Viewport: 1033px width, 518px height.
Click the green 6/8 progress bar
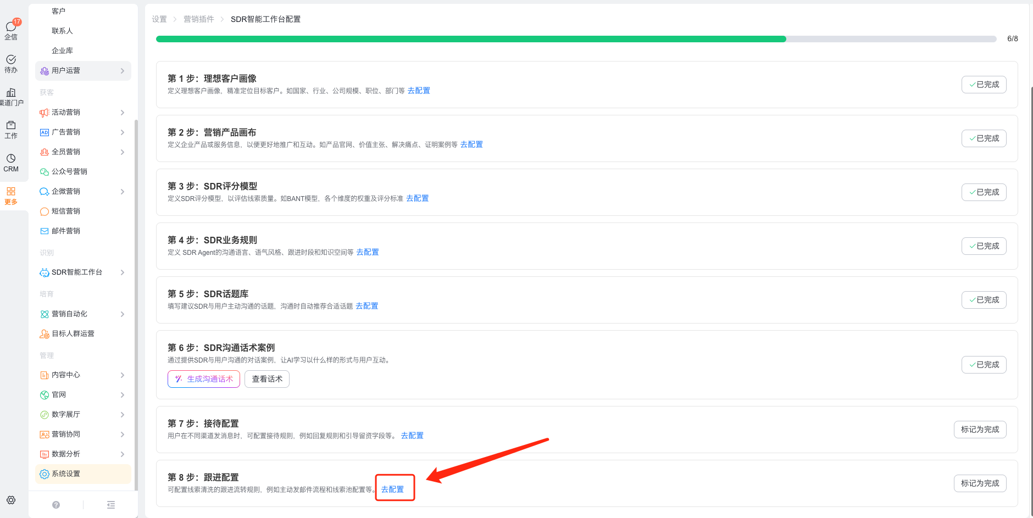(x=471, y=39)
